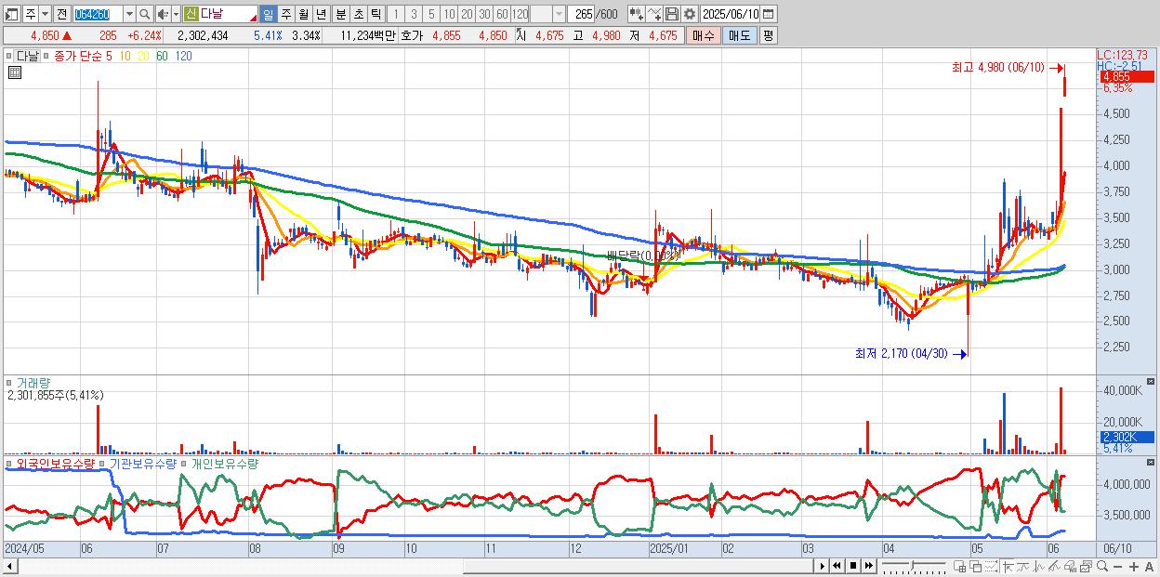This screenshot has height=577, width=1160.
Task: Open dropdown next to speaker icon
Action: point(175,14)
